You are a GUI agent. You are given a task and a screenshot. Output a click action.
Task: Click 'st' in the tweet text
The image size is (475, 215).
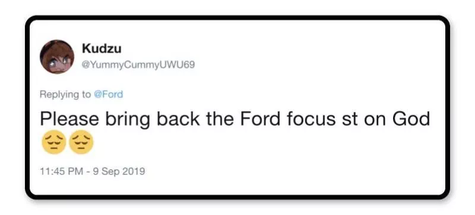tap(350, 120)
